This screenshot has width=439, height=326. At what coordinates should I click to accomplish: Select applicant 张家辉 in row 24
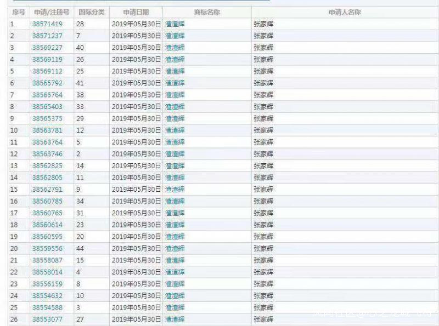click(x=263, y=295)
